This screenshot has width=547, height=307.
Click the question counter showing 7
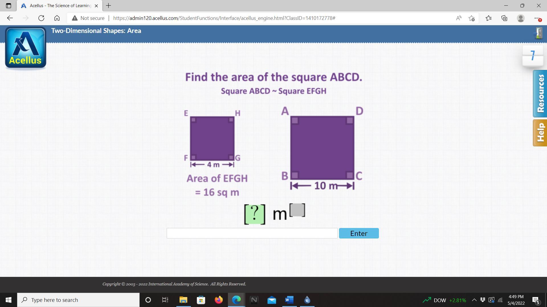(x=532, y=55)
